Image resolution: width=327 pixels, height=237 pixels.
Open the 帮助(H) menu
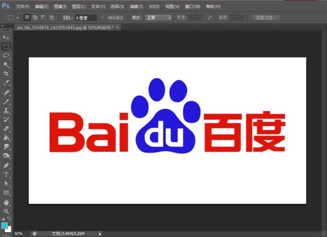tap(213, 7)
